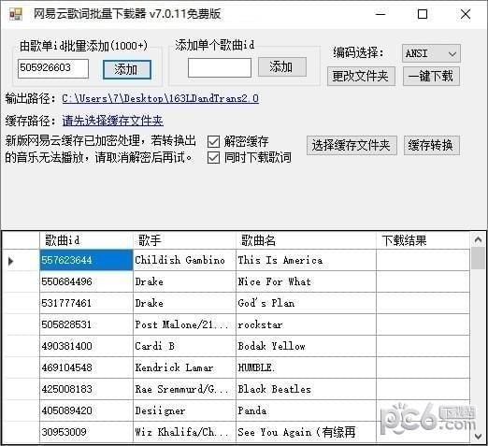Screen dimensions: 488x446
Task: Select cell See You Again
Action: coord(306,432)
